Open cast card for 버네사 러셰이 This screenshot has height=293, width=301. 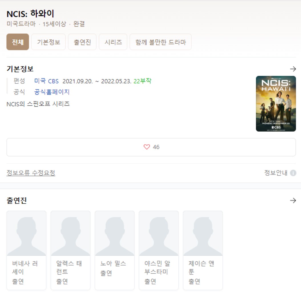pyautogui.click(x=27, y=250)
